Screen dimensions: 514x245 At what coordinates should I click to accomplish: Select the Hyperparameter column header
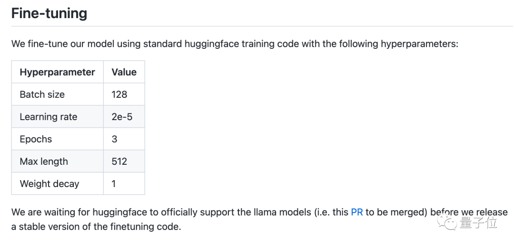57,72
